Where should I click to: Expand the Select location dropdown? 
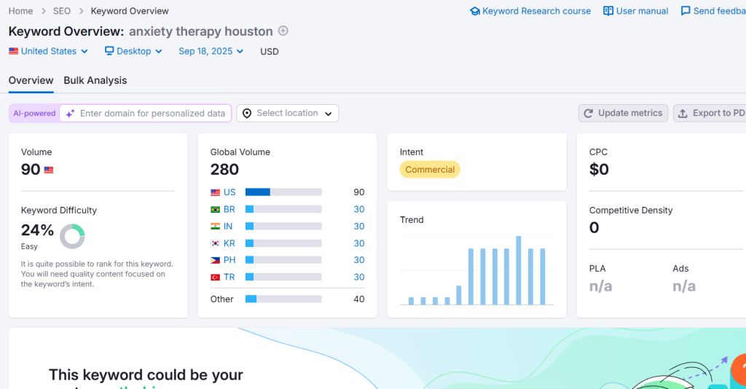(x=287, y=113)
